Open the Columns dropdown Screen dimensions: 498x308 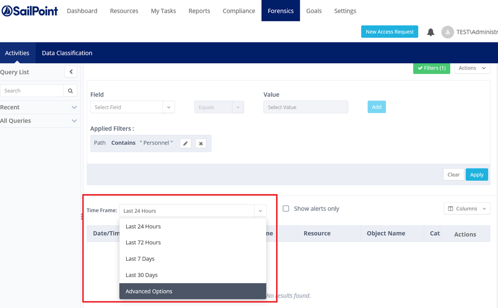(x=467, y=209)
